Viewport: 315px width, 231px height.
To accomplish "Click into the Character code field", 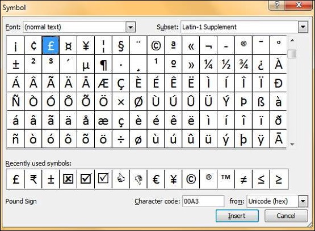I will [x=203, y=201].
